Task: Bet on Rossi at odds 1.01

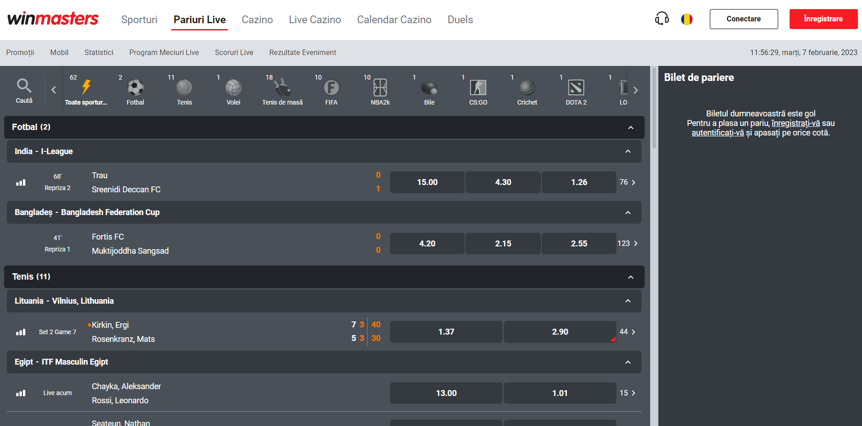Action: pyautogui.click(x=560, y=393)
